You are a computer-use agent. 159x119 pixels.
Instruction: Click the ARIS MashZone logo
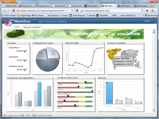coord(17,22)
